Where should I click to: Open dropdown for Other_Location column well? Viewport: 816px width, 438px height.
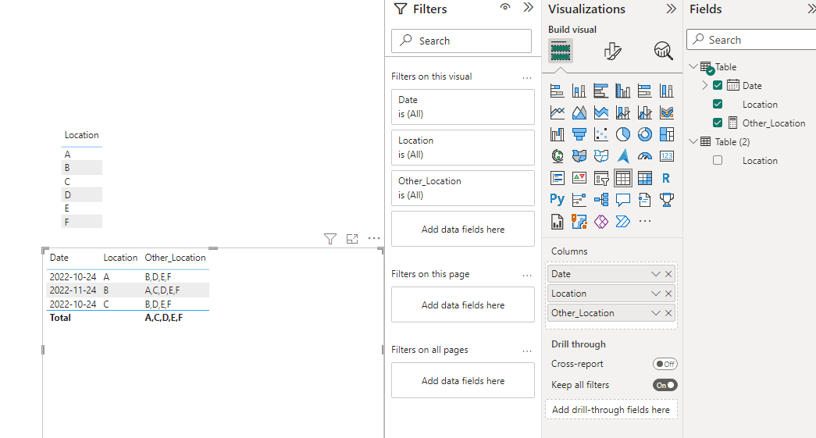(x=656, y=313)
